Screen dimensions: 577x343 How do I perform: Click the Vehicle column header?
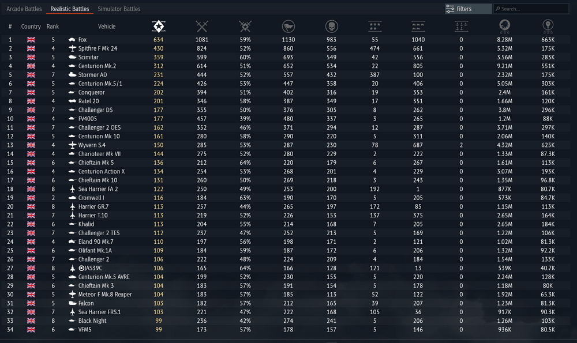107,27
